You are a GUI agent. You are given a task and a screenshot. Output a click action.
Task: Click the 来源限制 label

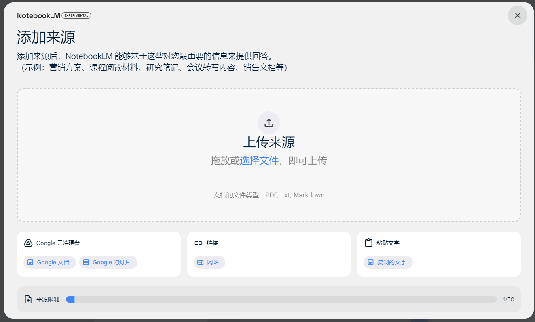click(48, 299)
